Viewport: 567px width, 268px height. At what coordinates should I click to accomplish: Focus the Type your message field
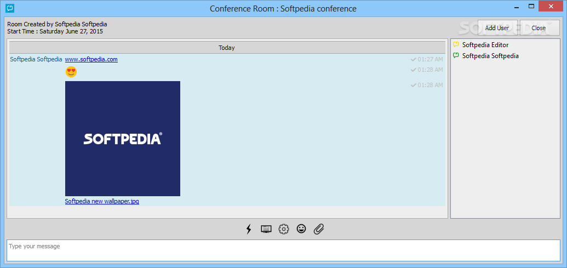pos(284,250)
